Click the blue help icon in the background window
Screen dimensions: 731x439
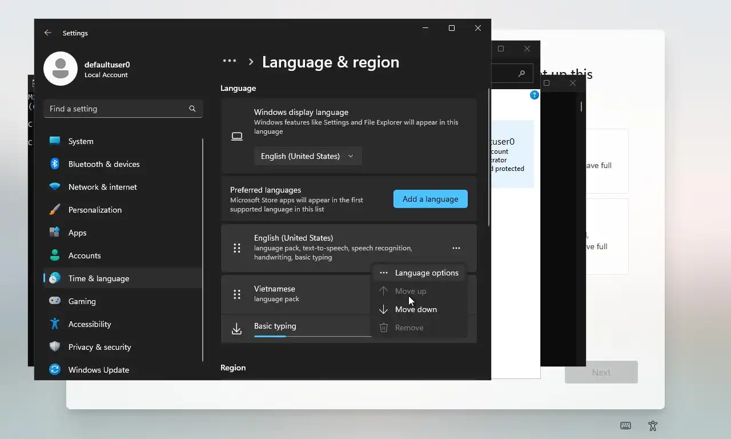tap(535, 95)
